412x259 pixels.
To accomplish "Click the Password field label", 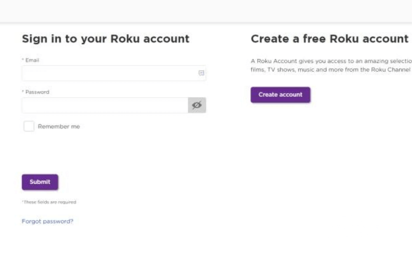I will [37, 92].
